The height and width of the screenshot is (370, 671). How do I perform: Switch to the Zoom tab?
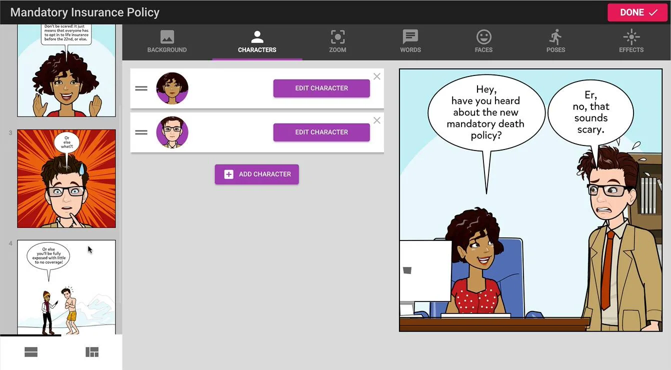click(337, 42)
